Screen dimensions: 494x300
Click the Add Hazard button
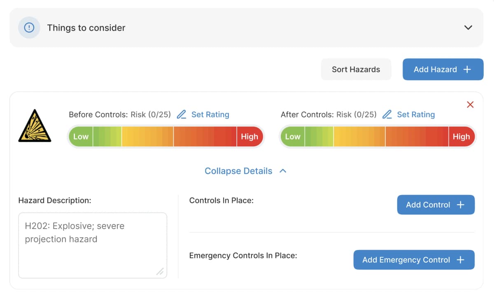(x=443, y=69)
